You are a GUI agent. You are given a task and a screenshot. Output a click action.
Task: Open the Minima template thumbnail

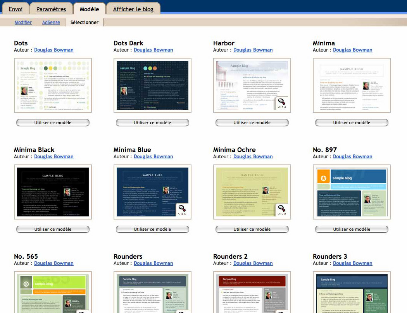click(x=352, y=85)
